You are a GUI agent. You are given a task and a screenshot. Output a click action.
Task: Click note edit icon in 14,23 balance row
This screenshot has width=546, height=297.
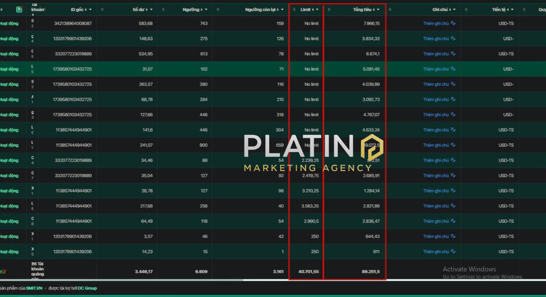coord(453,252)
